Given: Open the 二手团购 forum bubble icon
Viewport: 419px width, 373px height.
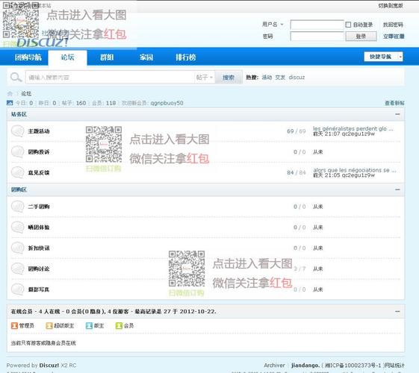Looking at the screenshot, I should point(18,206).
